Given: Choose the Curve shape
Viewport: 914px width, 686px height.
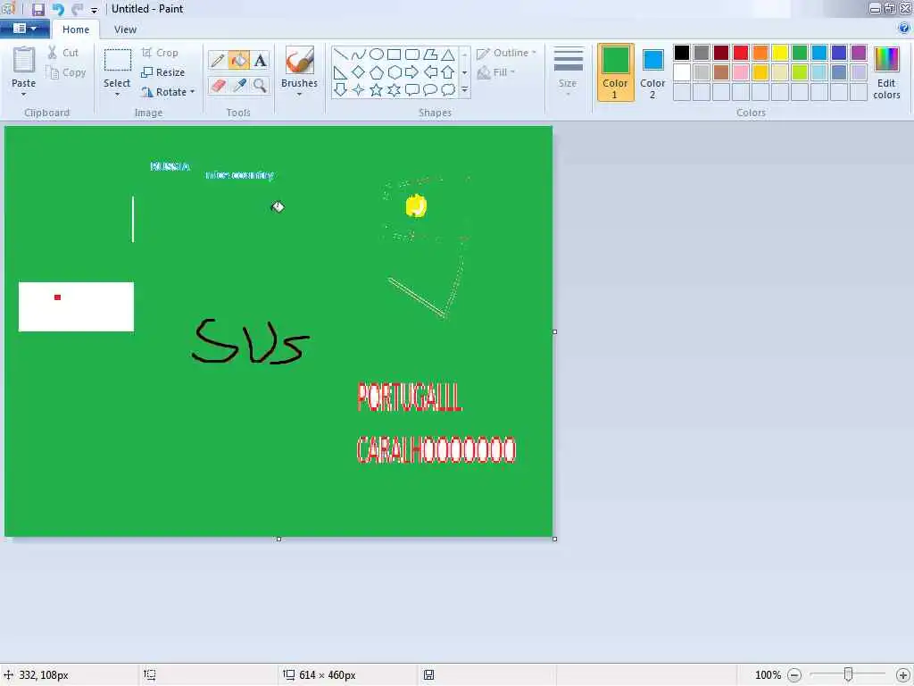Looking at the screenshot, I should [359, 54].
